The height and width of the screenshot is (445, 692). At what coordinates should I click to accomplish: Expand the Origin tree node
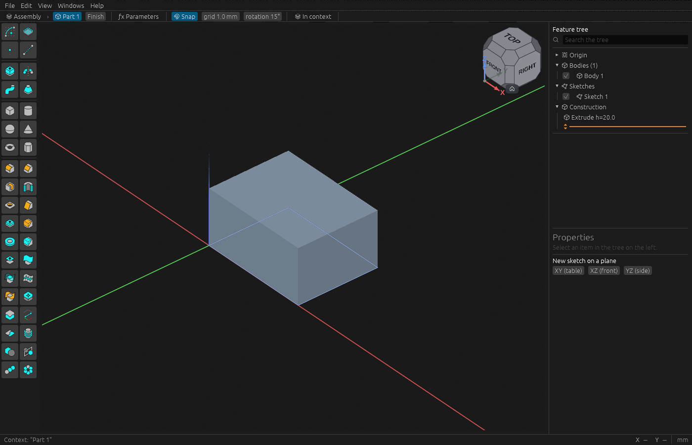pyautogui.click(x=557, y=55)
